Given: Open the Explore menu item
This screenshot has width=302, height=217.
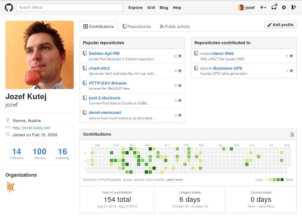Looking at the screenshot, I should click(136, 8).
